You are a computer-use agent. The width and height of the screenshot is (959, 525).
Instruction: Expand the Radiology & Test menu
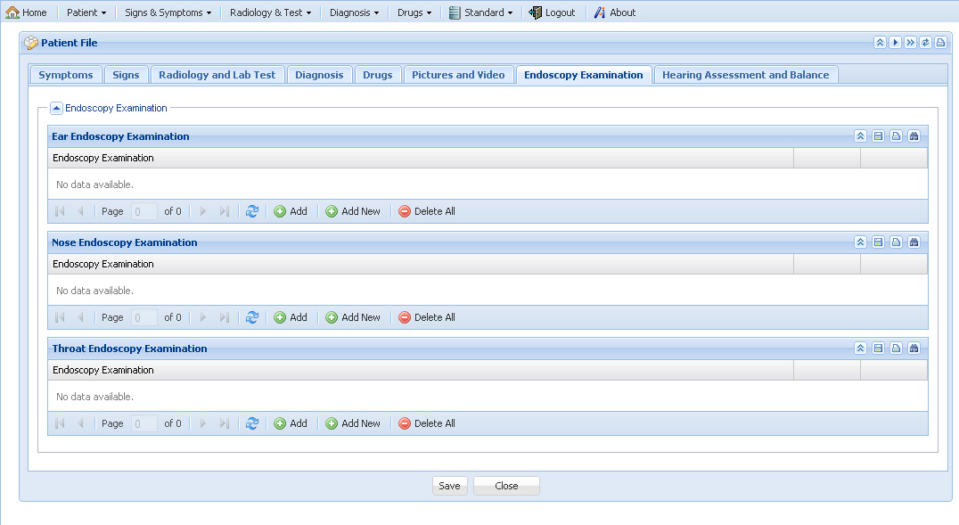(x=270, y=12)
